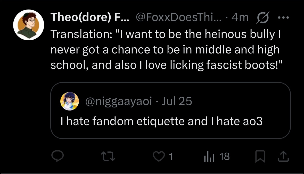This screenshot has width=304, height=174.
Task: Bookmark this tweet with the bookmark icon
Action: 260,156
